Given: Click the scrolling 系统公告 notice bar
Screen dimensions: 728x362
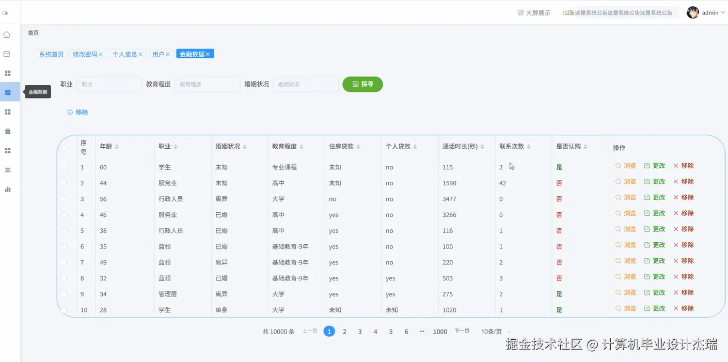Looking at the screenshot, I should tap(620, 12).
